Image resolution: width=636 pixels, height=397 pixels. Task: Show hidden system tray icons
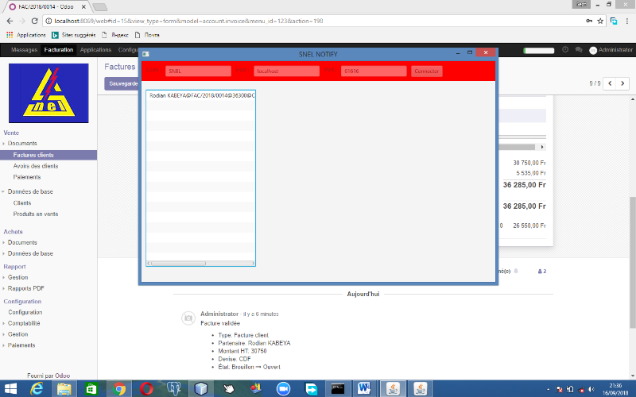click(549, 389)
